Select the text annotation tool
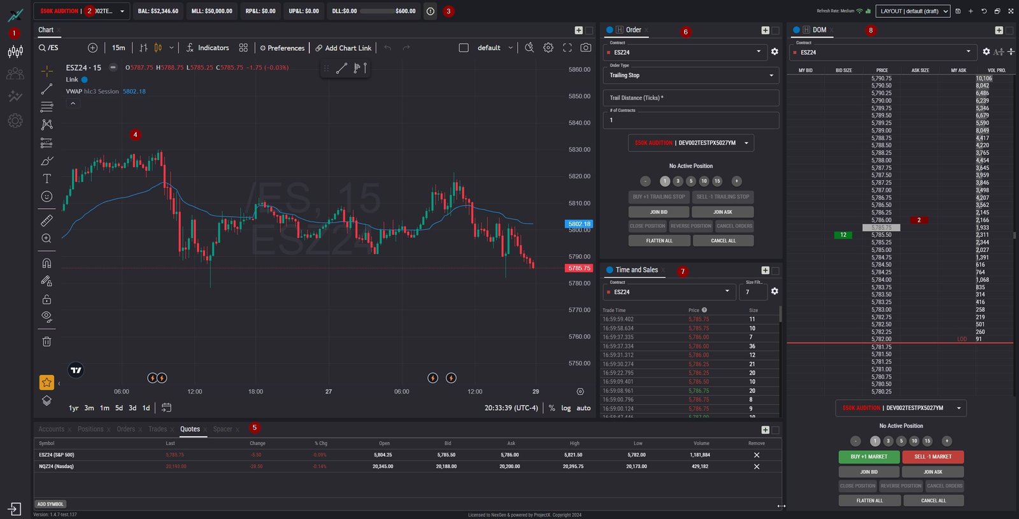The width and height of the screenshot is (1019, 519). point(46,178)
